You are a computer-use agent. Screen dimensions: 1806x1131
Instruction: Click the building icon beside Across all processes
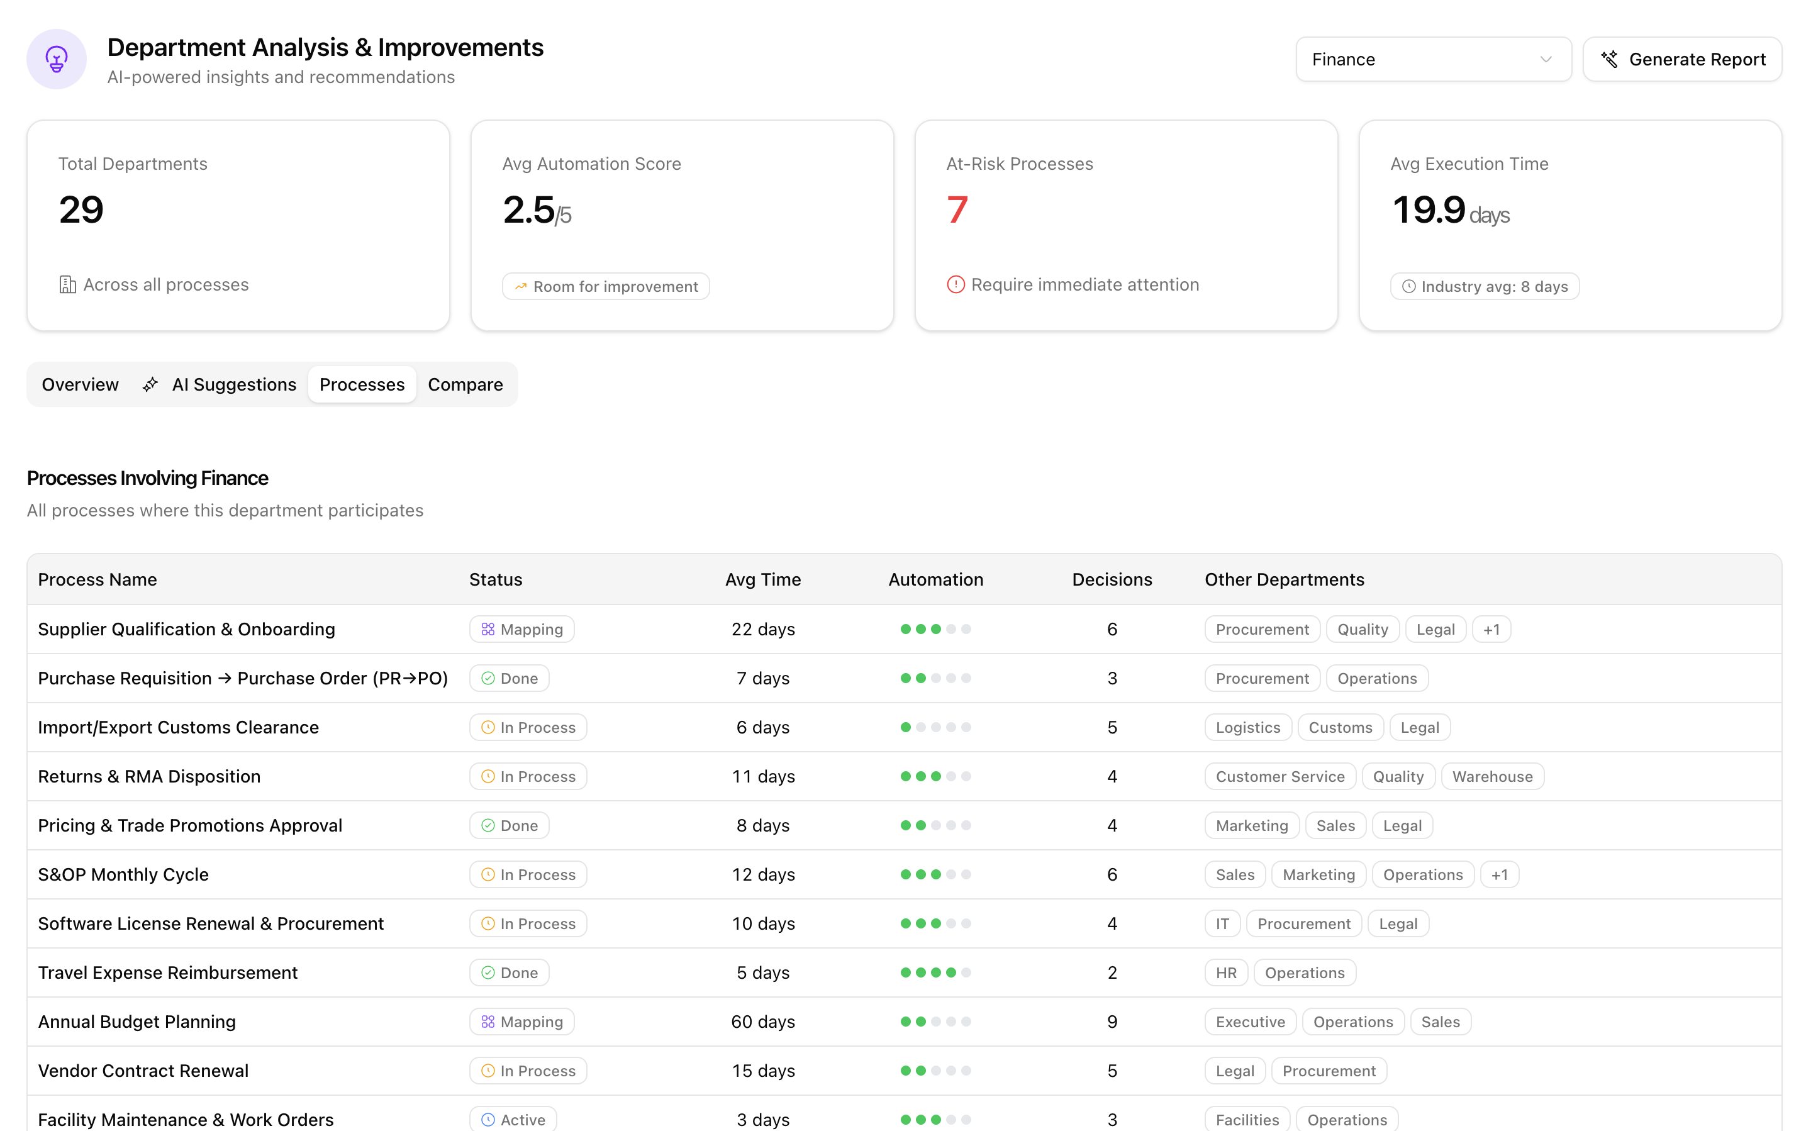pyautogui.click(x=67, y=285)
